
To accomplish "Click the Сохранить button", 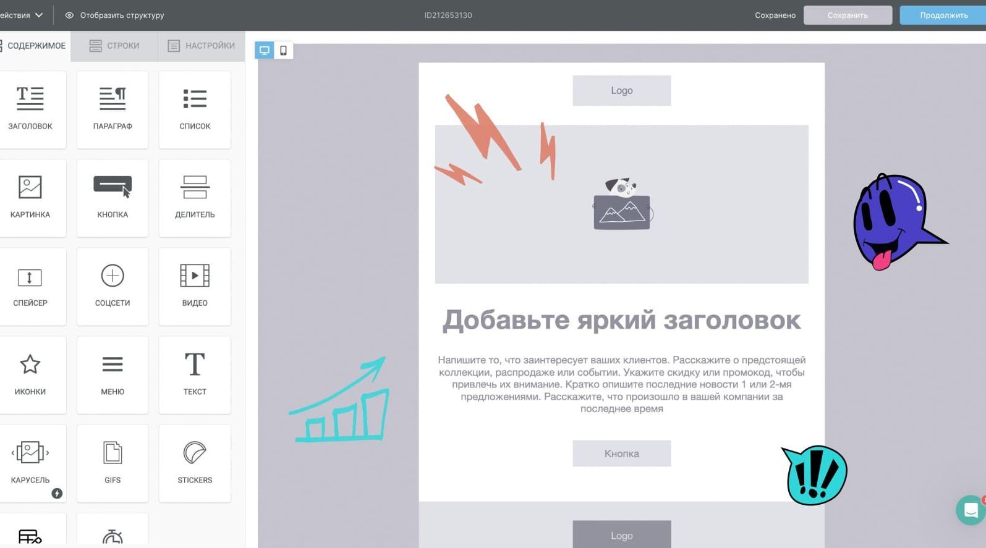I will [848, 15].
